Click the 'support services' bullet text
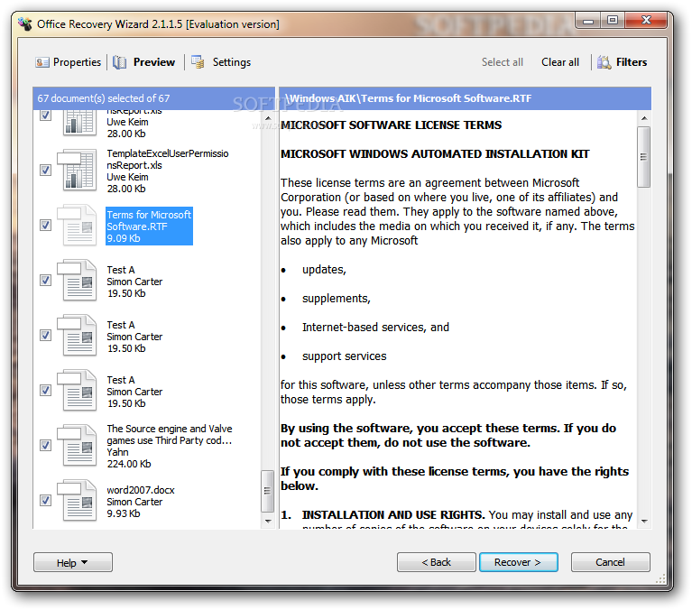Screen dimensions: 692x610 [x=345, y=356]
